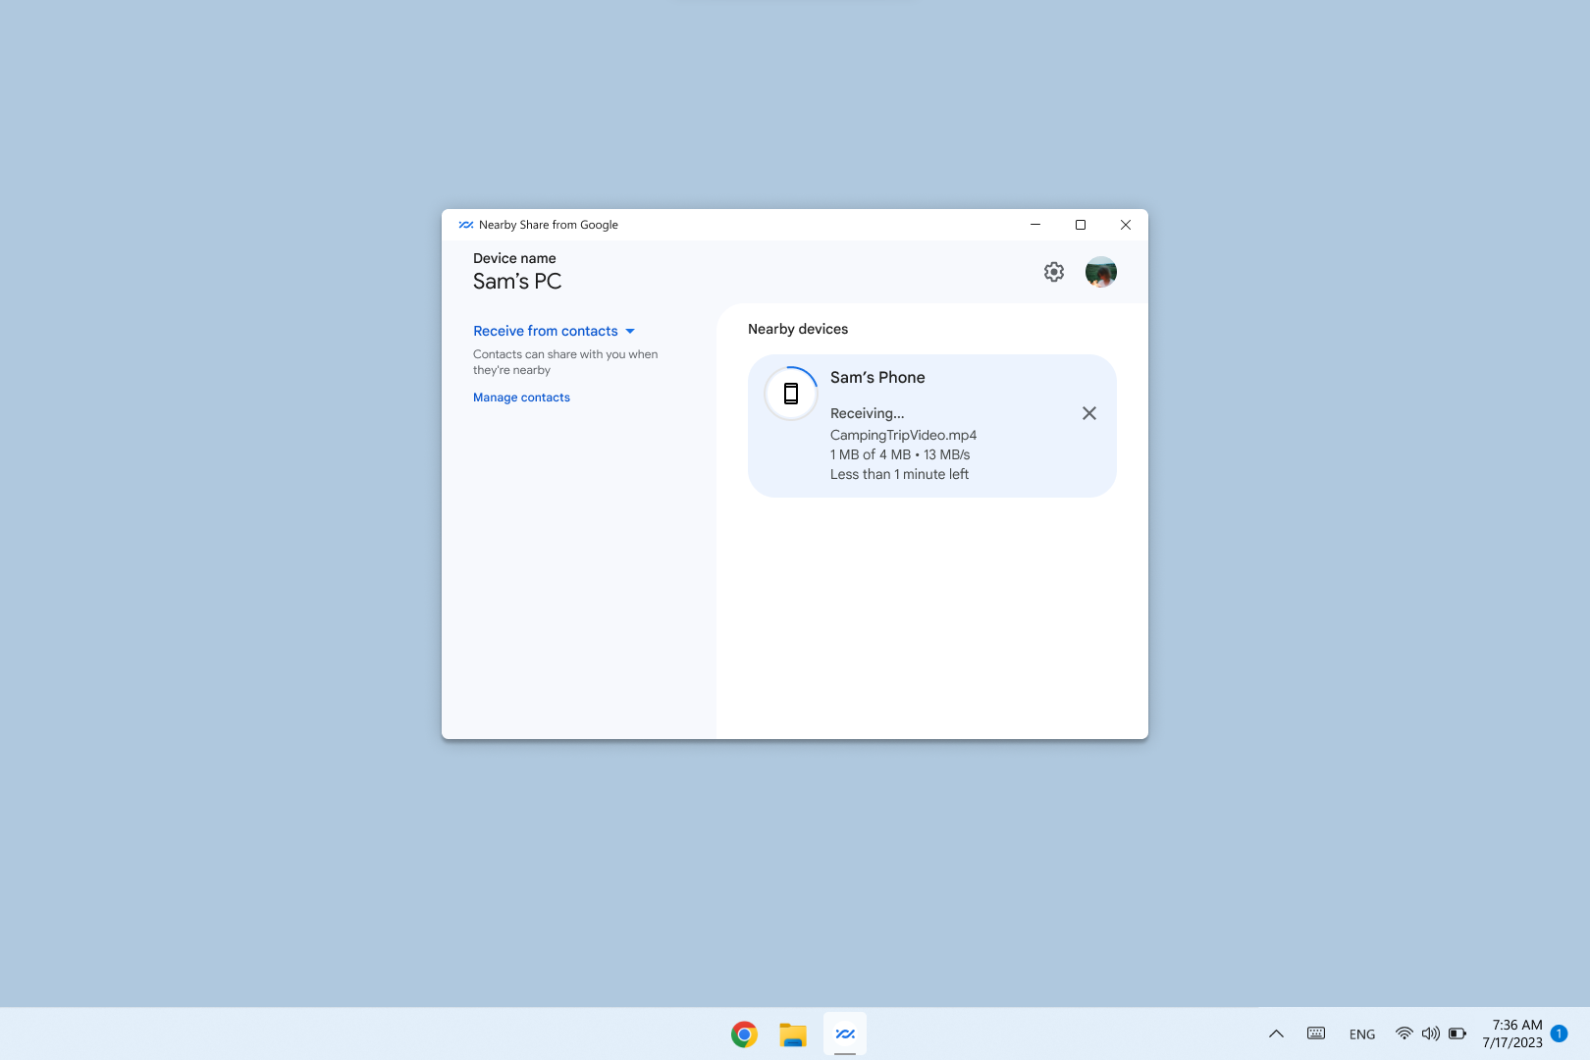Open the Nearby Share settings gear
The width and height of the screenshot is (1590, 1060).
[x=1053, y=272]
